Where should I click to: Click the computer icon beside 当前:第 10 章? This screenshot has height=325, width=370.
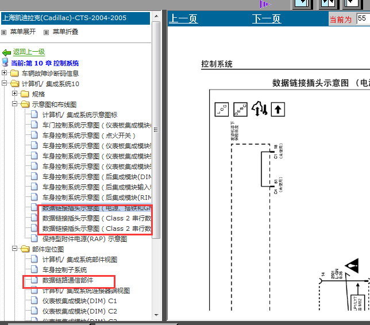tap(5, 62)
